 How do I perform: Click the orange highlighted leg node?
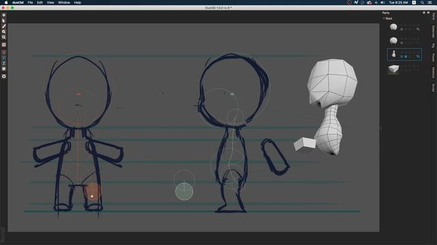tap(92, 192)
